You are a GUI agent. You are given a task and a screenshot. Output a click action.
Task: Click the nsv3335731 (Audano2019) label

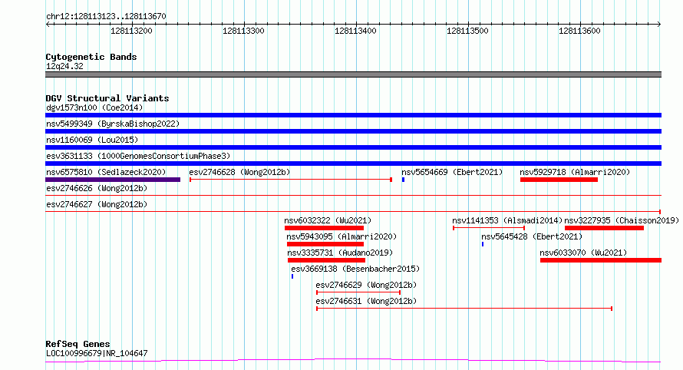pyautogui.click(x=340, y=253)
